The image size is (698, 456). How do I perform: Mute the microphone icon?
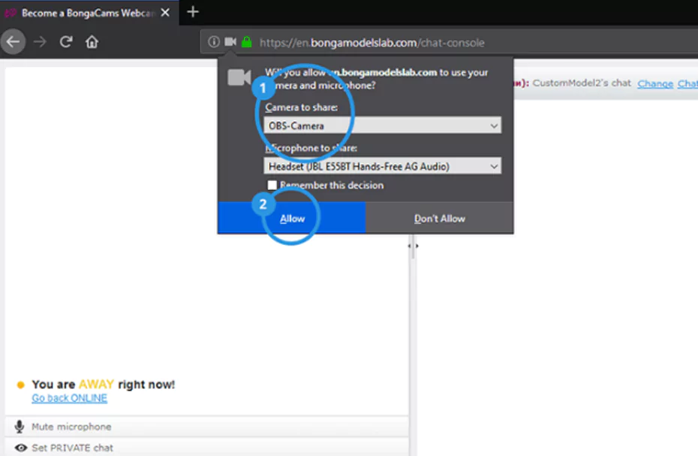(20, 427)
